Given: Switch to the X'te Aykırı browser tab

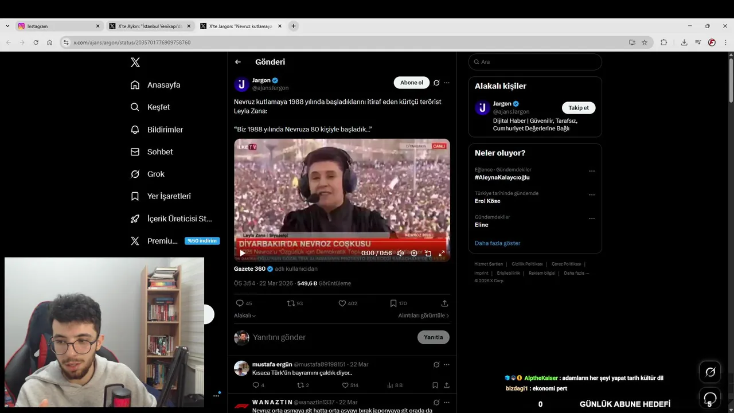Looking at the screenshot, I should point(150,26).
